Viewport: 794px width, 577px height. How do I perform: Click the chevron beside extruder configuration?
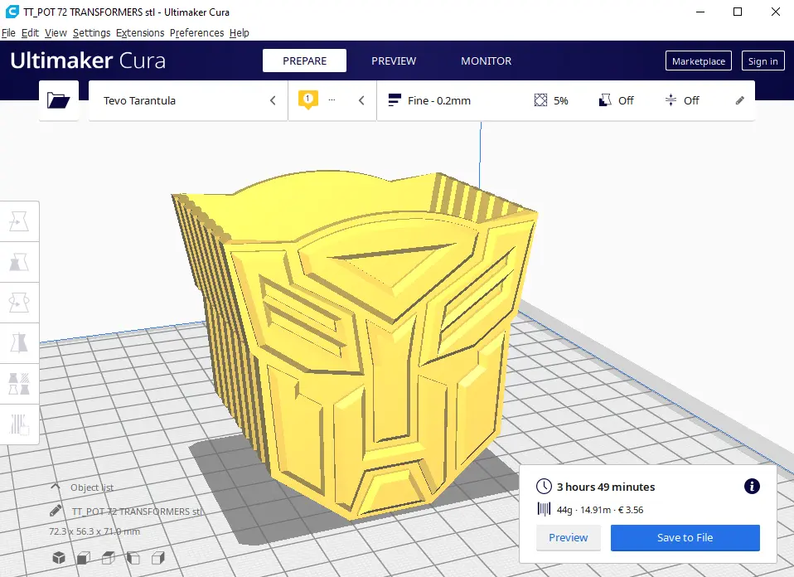pyautogui.click(x=361, y=100)
